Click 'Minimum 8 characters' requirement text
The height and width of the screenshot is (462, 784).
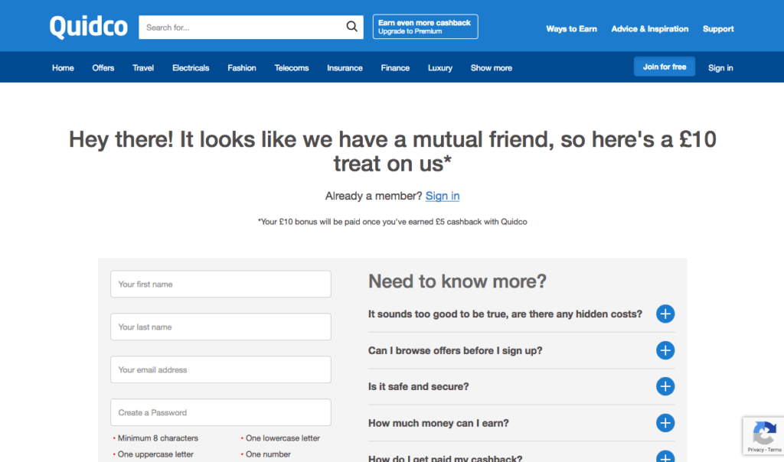(158, 438)
